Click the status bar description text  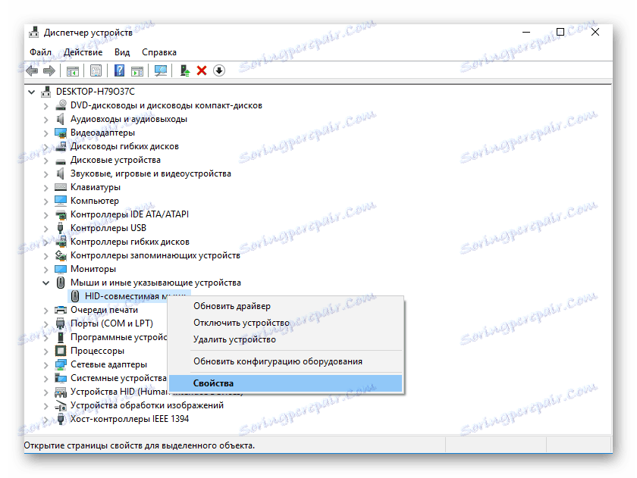(140, 445)
